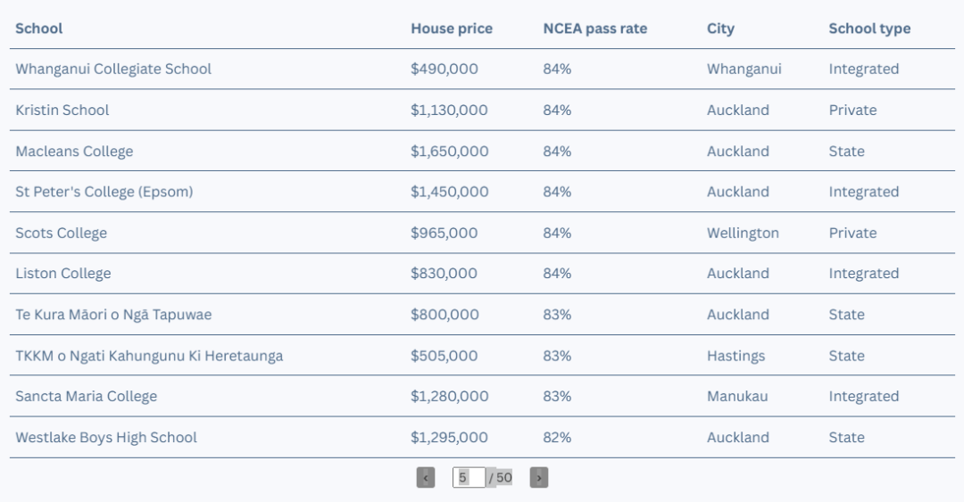Sort by NCEA pass rate header
This screenshot has height=502, width=964.
[594, 29]
